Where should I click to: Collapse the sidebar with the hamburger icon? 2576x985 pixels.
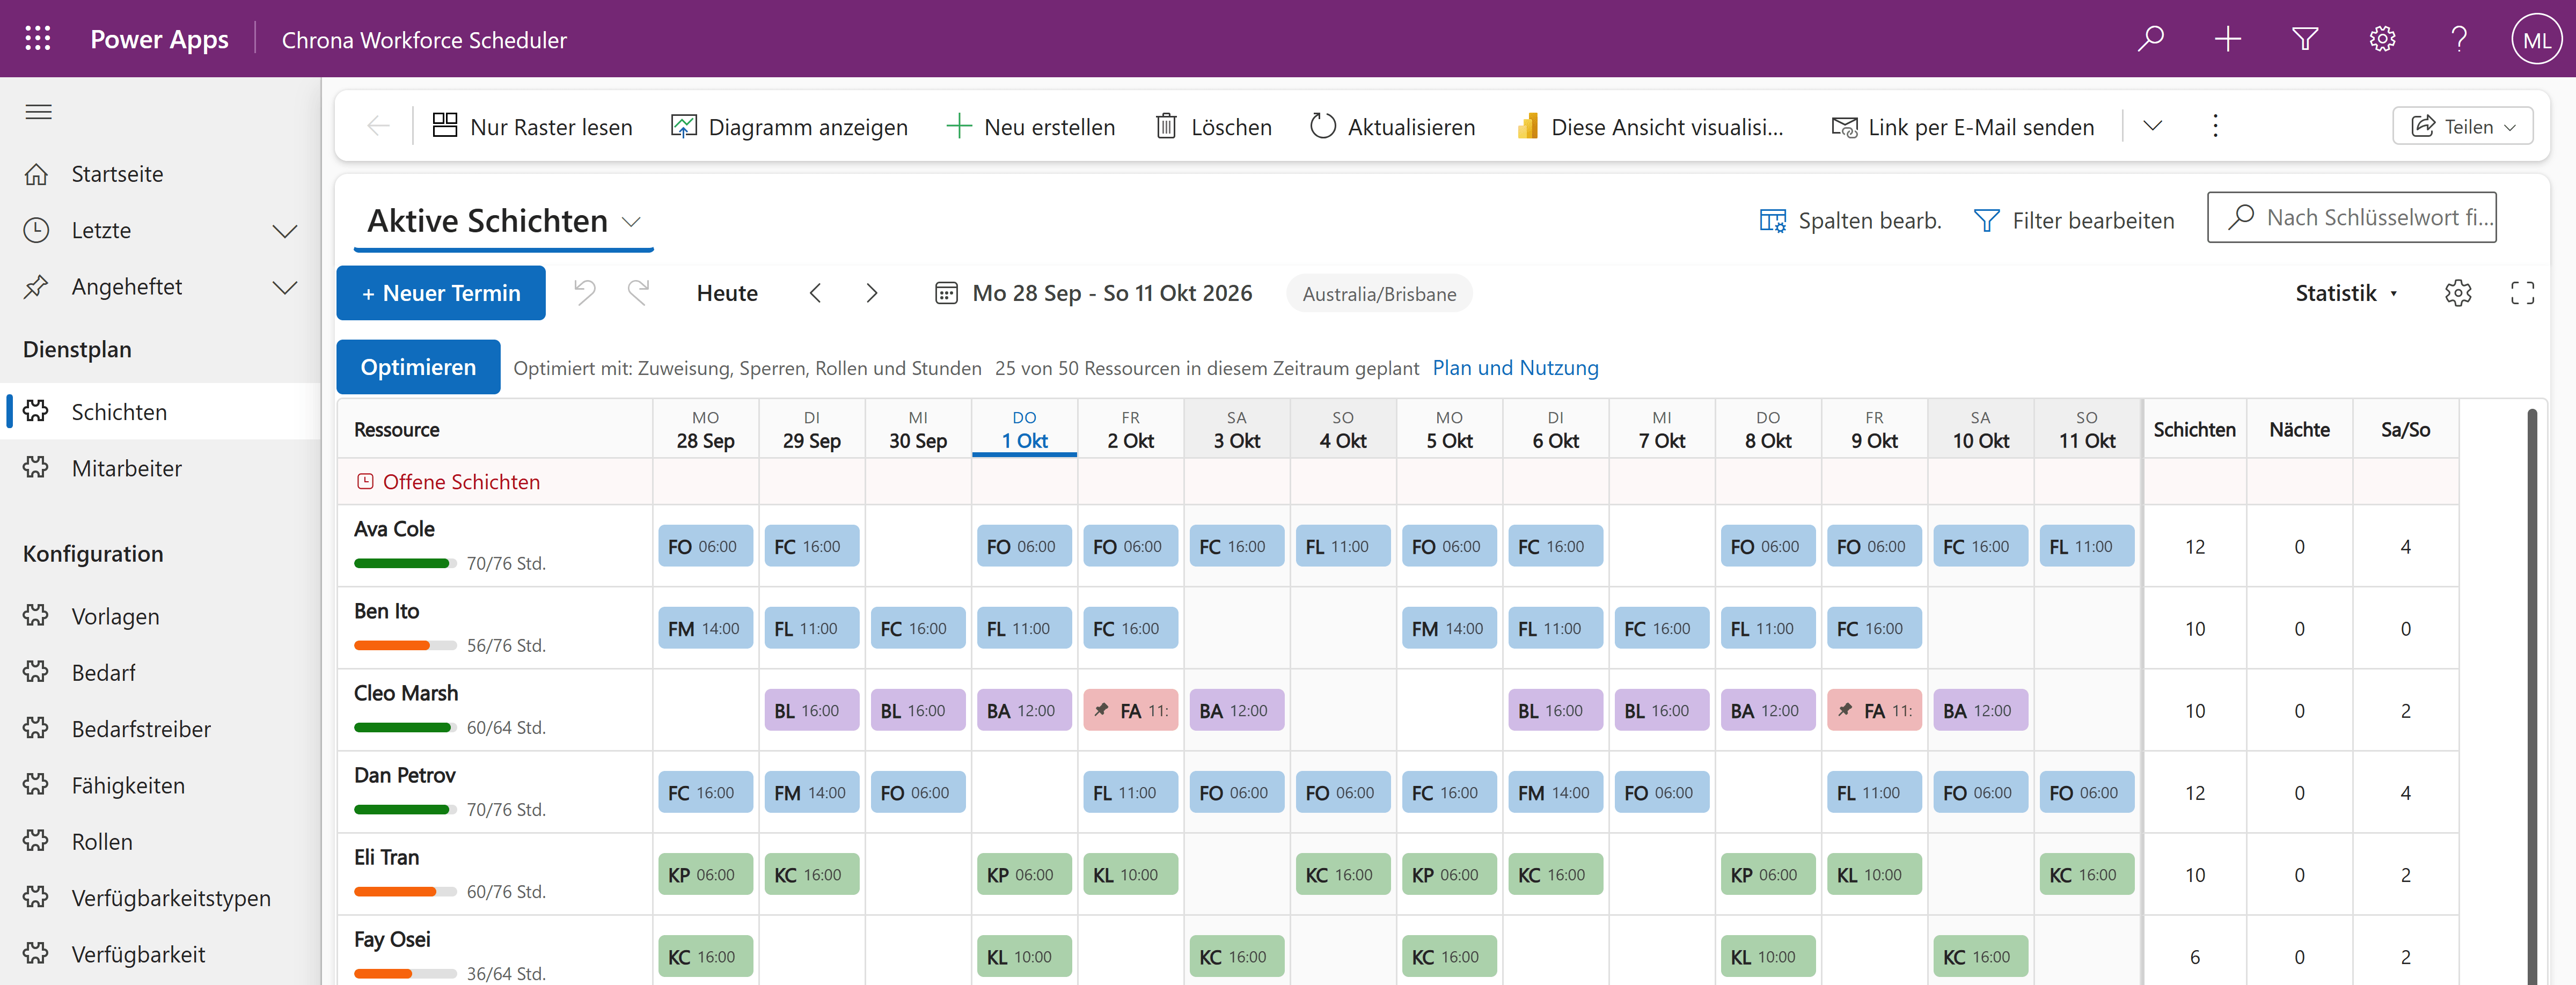[38, 111]
